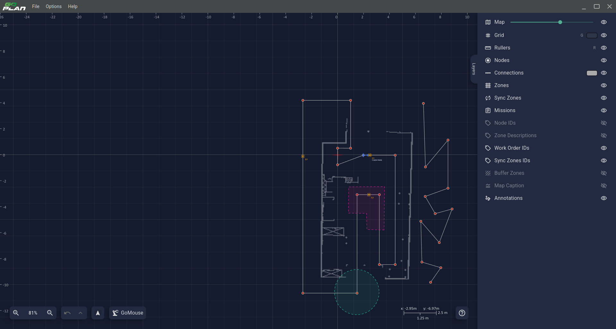Screen dimensions: 616x329
Task: Open the 81% zoom level control
Action: coord(33,313)
